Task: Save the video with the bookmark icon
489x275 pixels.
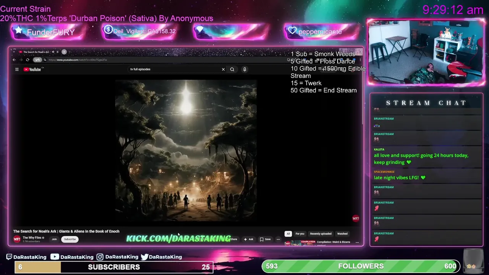Action: [x=265, y=239]
